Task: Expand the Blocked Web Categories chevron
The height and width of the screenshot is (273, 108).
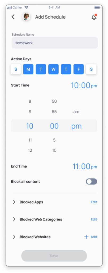Action: click(14, 219)
